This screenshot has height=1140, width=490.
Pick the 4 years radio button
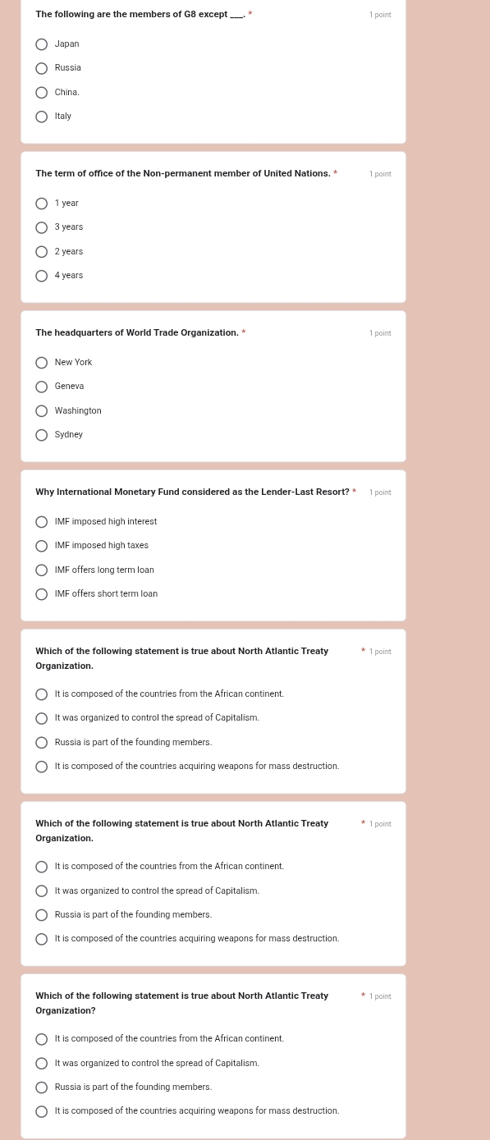tap(42, 276)
